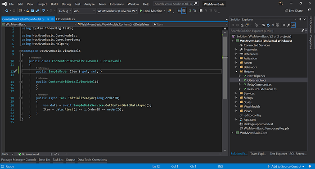Click the bookmark icon in the toolbar
The image size is (315, 169).
(x=201, y=11)
